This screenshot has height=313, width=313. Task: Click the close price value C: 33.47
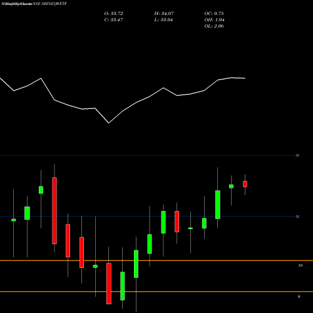pos(113,20)
